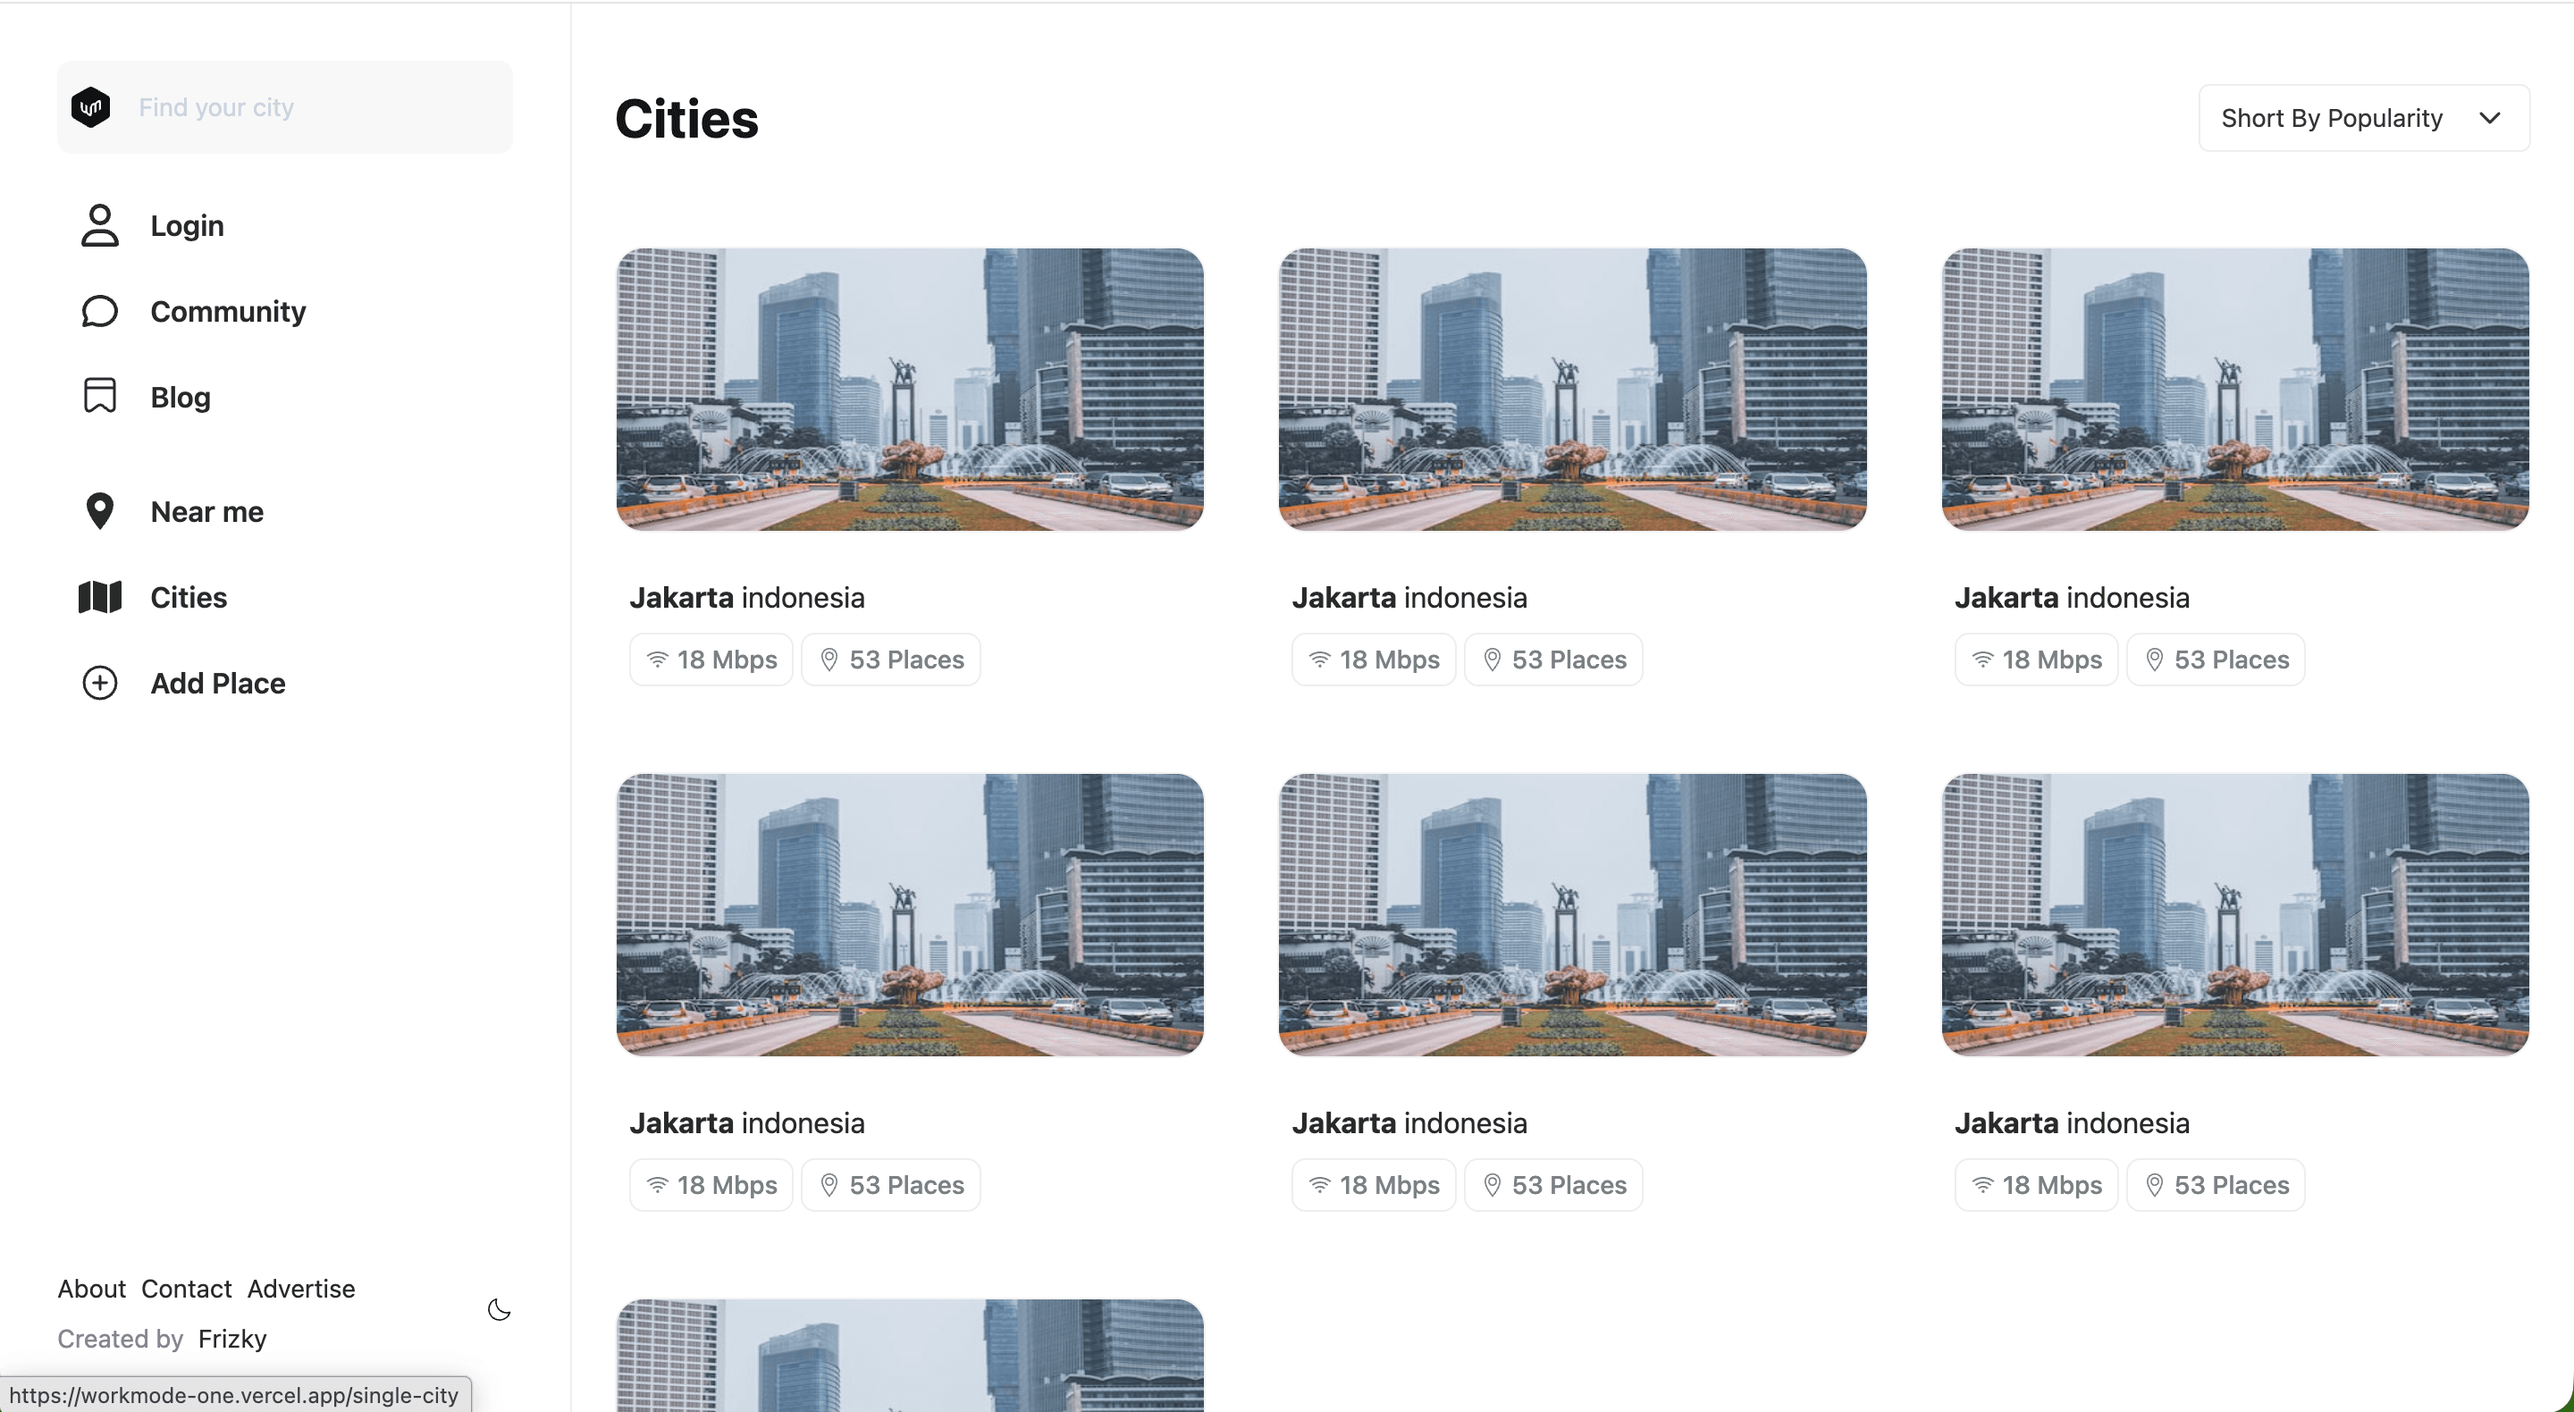Open the Advertise footer link
Viewport: 2574px width, 1412px height.
[x=301, y=1289]
